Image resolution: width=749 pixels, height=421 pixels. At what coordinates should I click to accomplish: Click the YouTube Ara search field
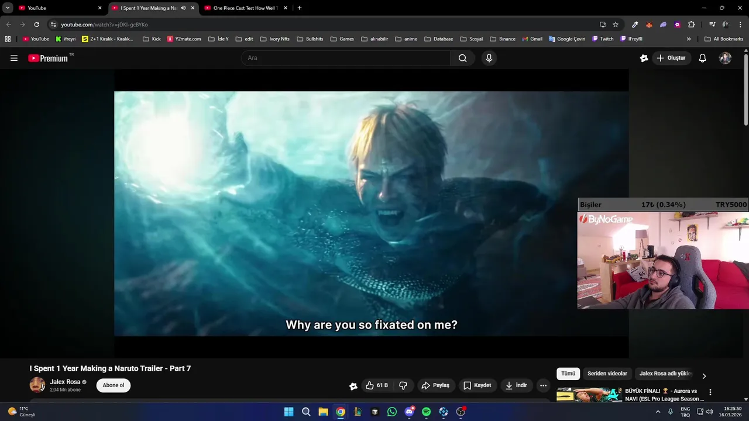[x=345, y=58]
